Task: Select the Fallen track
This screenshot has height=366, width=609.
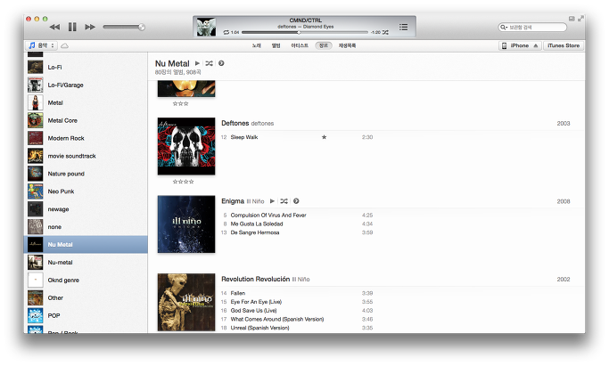Action: (297, 293)
